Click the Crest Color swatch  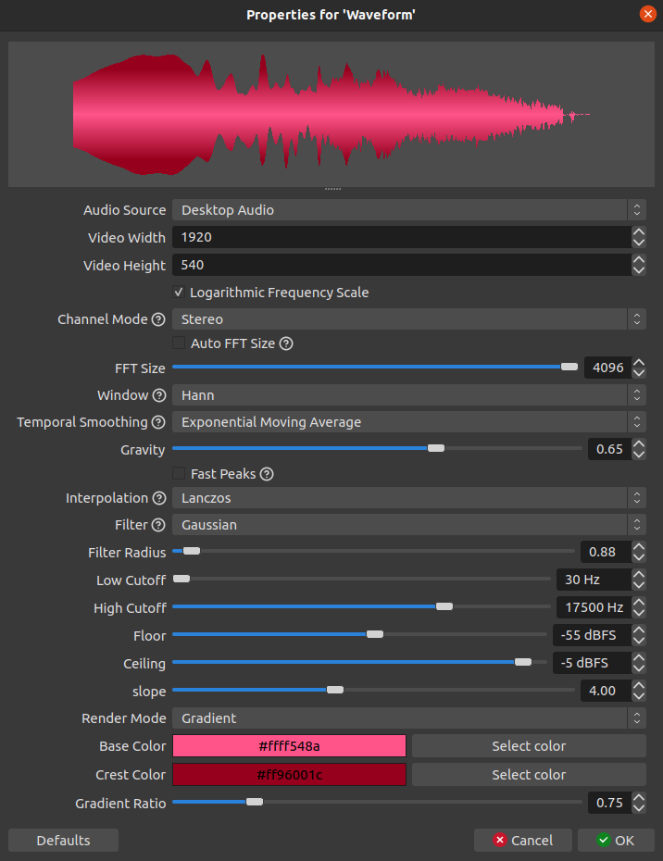pyautogui.click(x=290, y=775)
